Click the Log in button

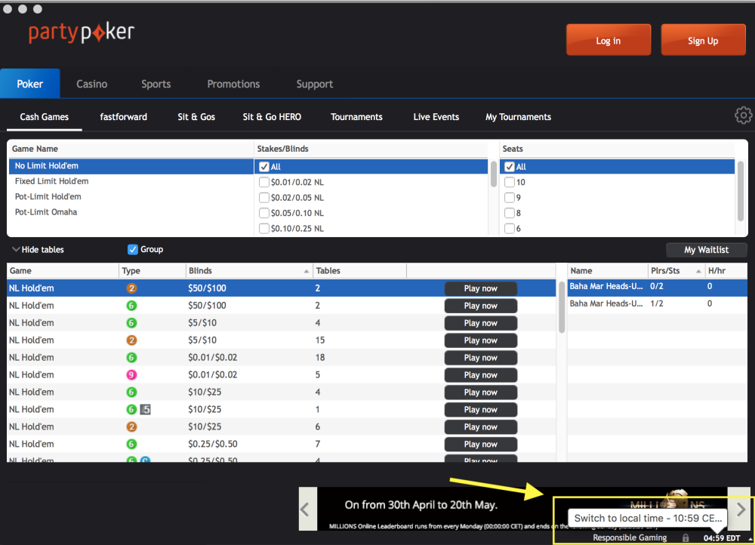tap(609, 40)
